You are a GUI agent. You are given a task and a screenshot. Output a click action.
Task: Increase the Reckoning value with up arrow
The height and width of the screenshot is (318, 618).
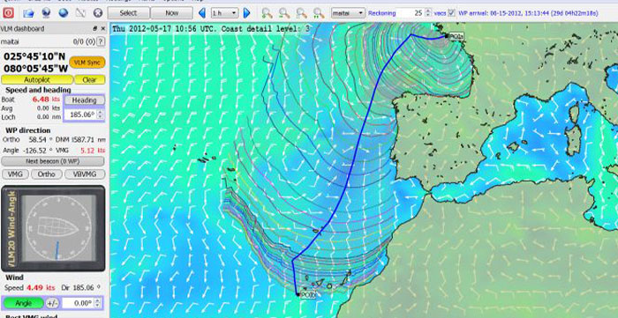pyautogui.click(x=429, y=11)
